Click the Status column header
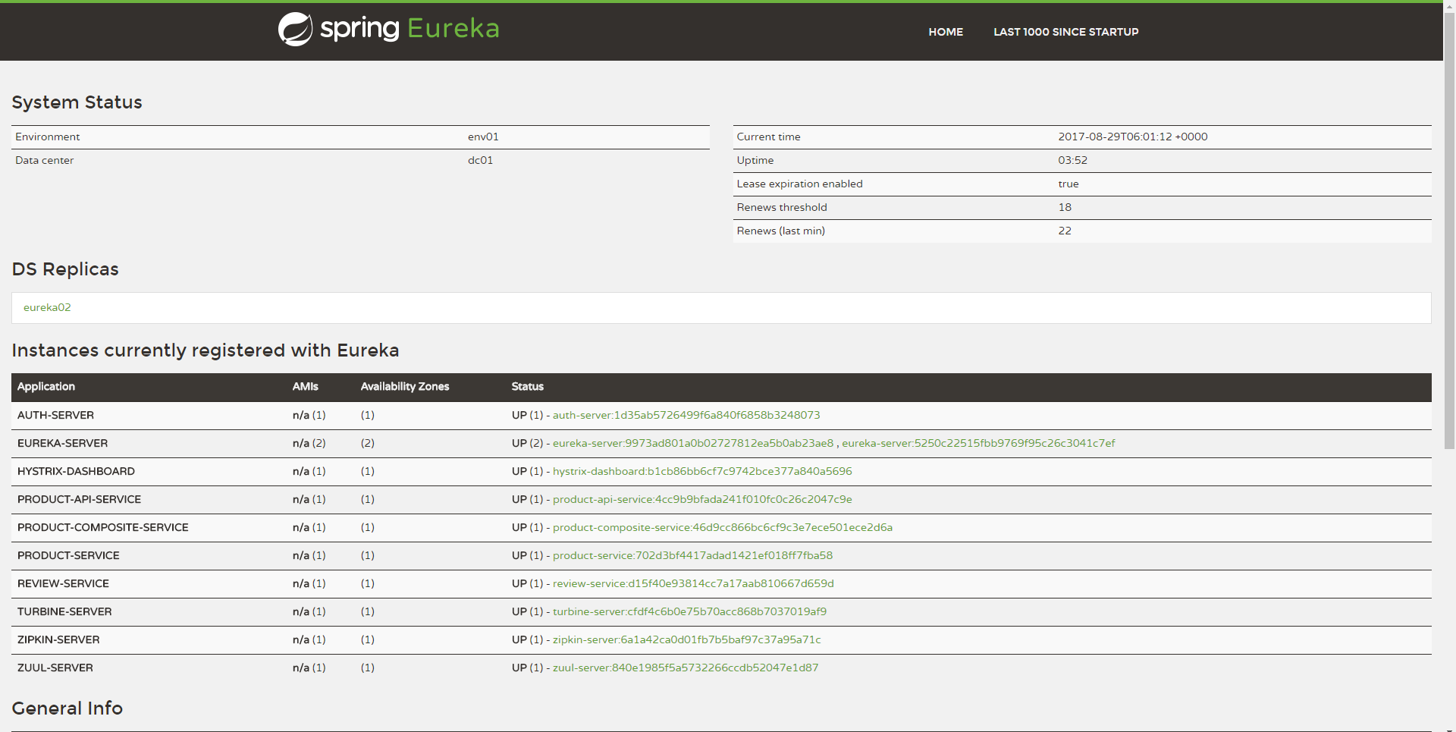 click(x=528, y=387)
